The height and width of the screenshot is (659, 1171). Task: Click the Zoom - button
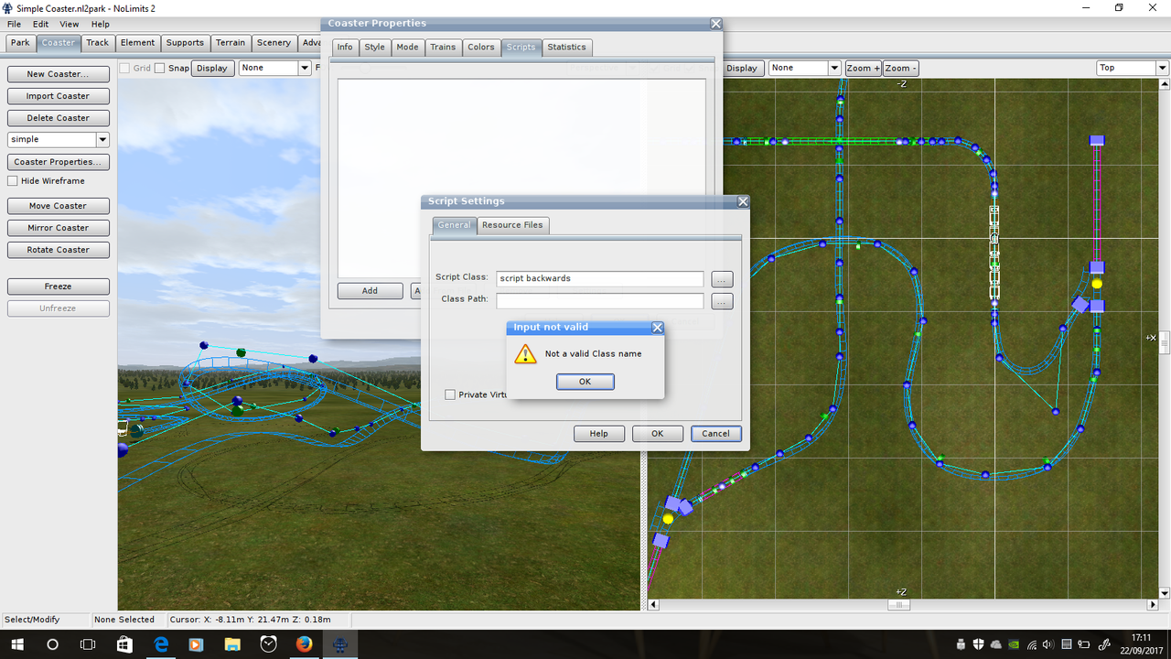tap(900, 68)
